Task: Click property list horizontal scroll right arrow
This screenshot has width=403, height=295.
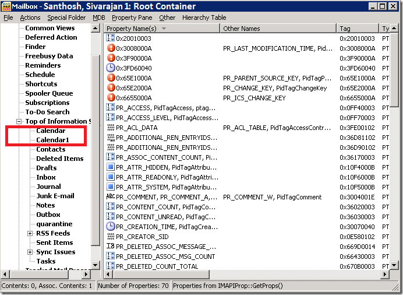Action: point(384,274)
